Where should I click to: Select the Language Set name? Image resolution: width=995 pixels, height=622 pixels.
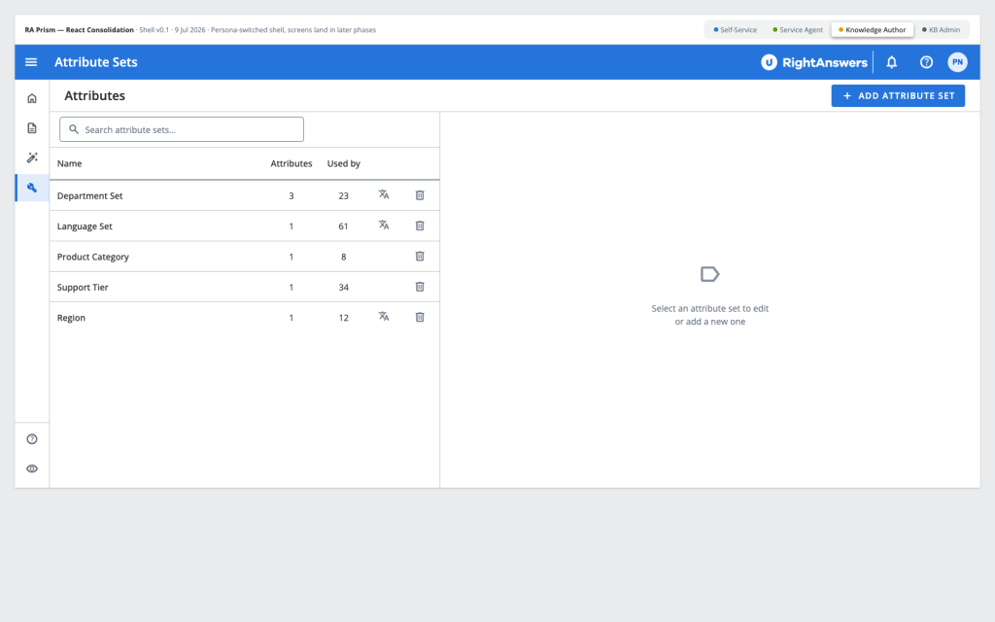click(85, 226)
